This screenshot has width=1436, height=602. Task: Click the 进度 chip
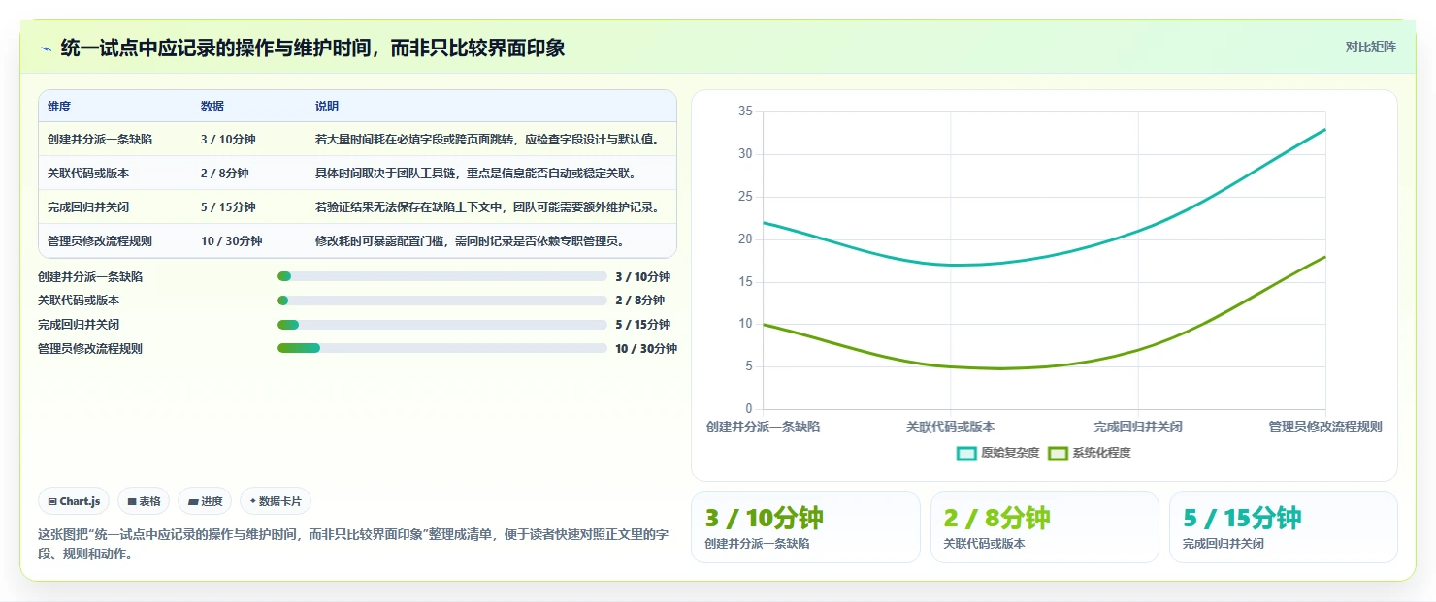(205, 501)
